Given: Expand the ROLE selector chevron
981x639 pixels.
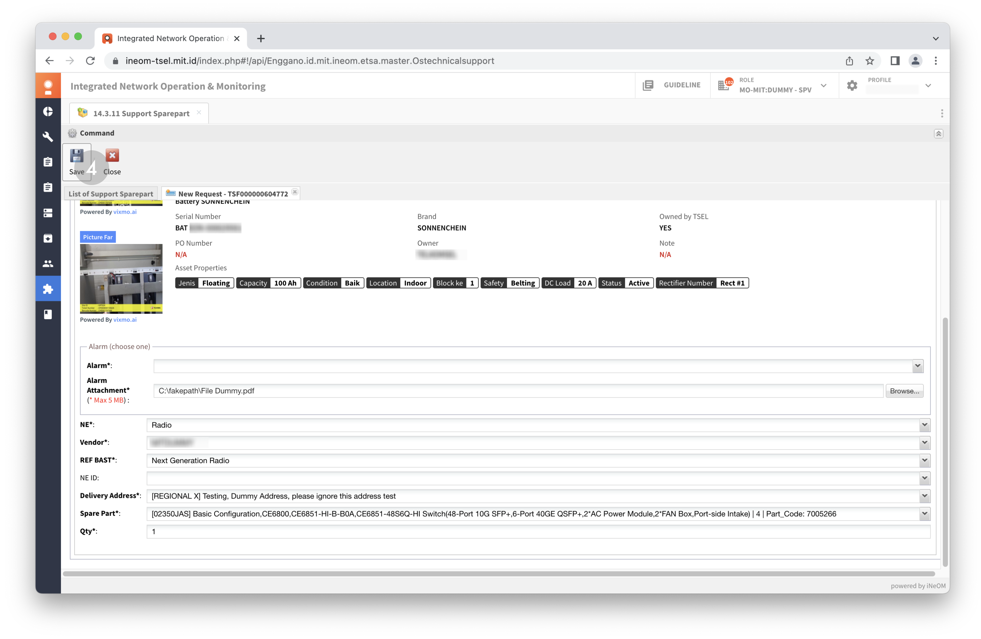Looking at the screenshot, I should point(824,86).
